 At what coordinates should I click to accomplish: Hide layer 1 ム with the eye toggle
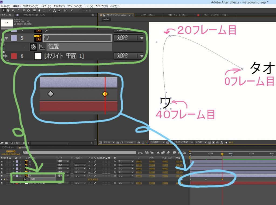[2, 162]
